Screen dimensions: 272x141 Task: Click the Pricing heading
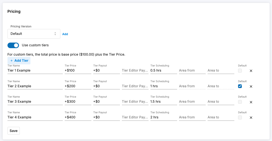14,12
